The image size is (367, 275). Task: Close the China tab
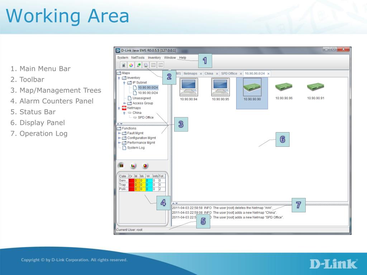[x=217, y=74]
